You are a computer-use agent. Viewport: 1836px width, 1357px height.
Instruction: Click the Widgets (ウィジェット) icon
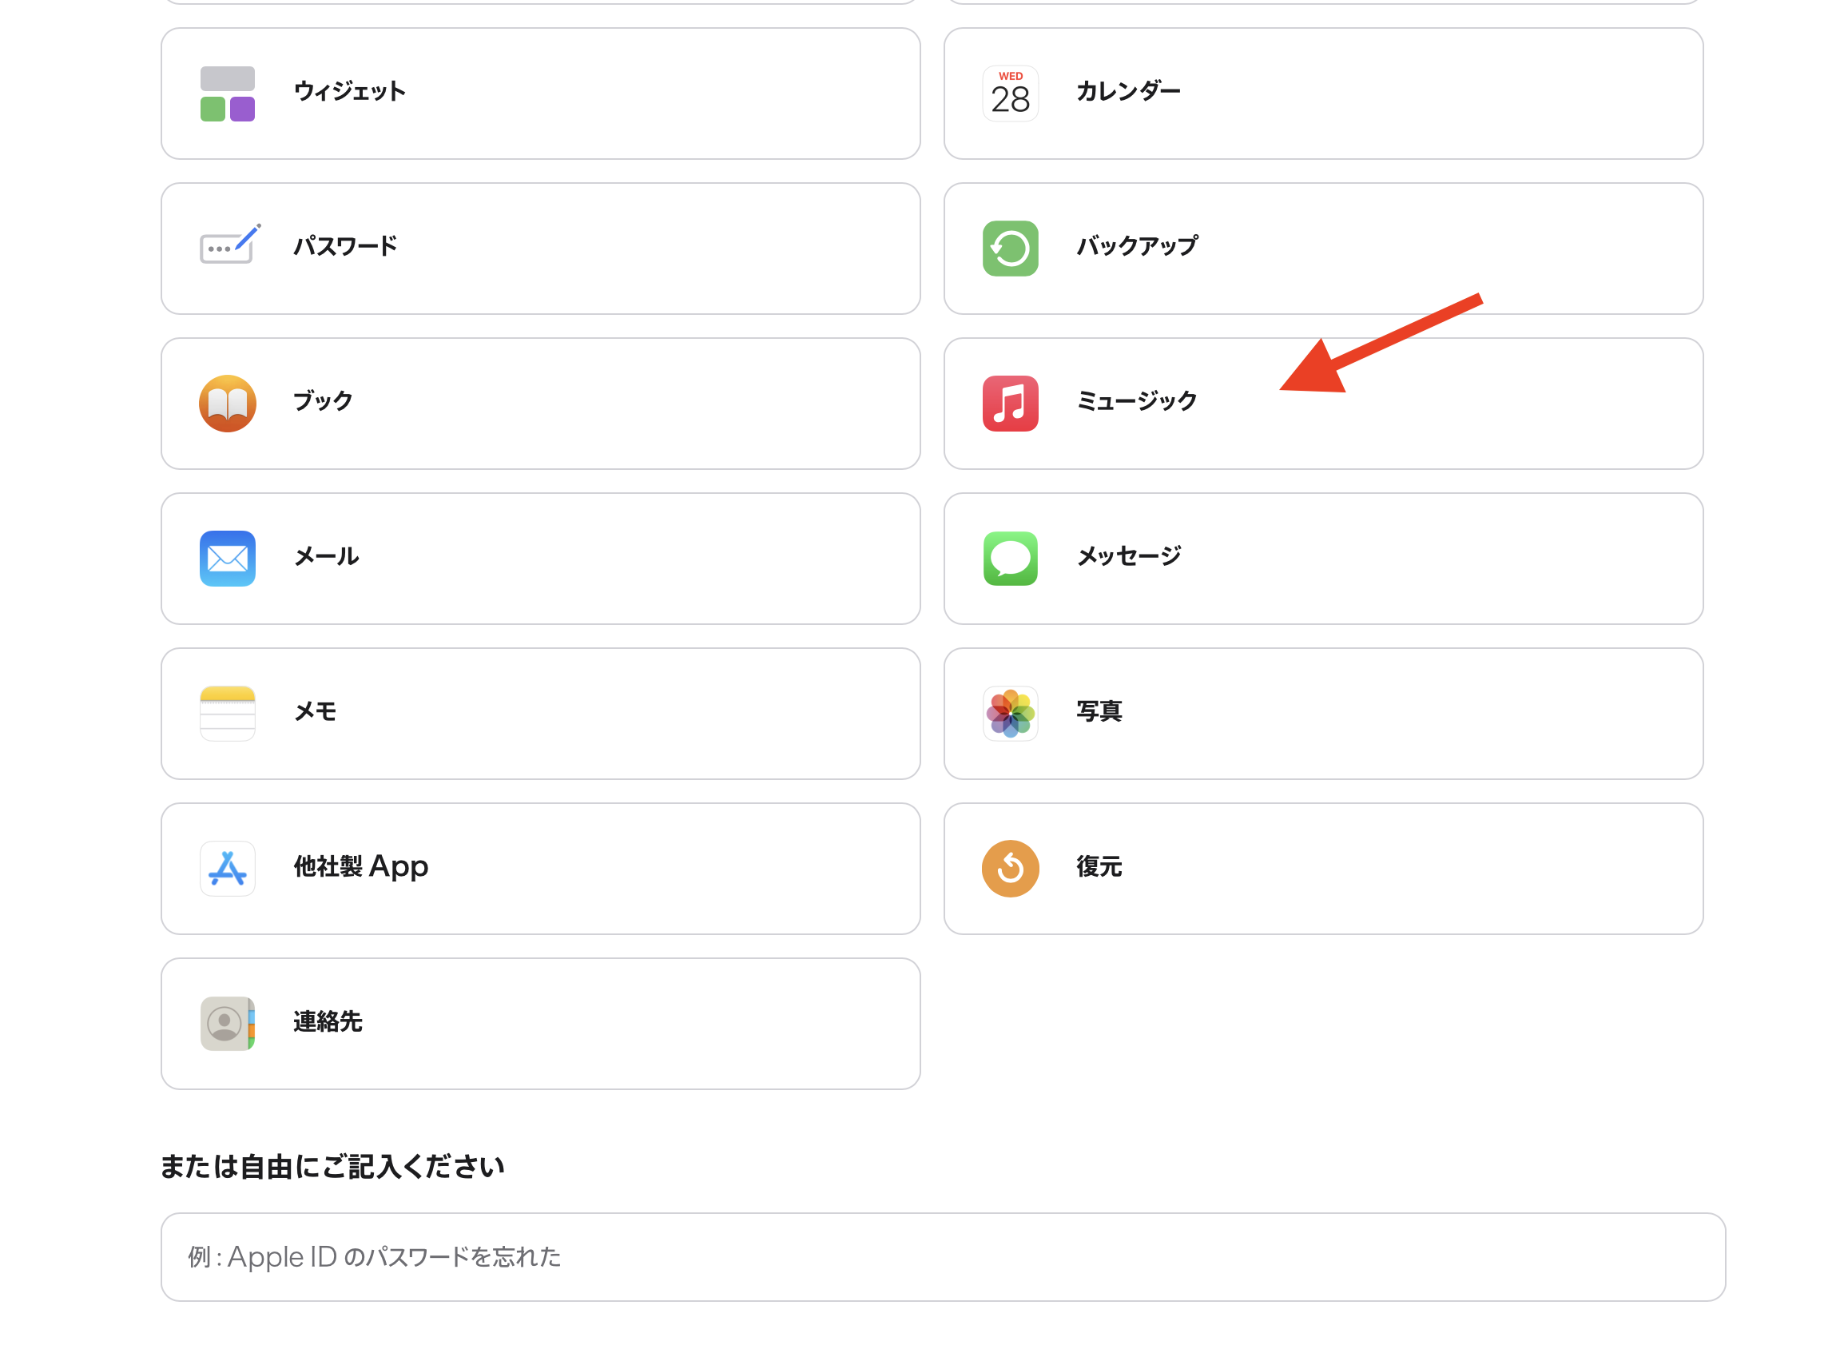228,94
